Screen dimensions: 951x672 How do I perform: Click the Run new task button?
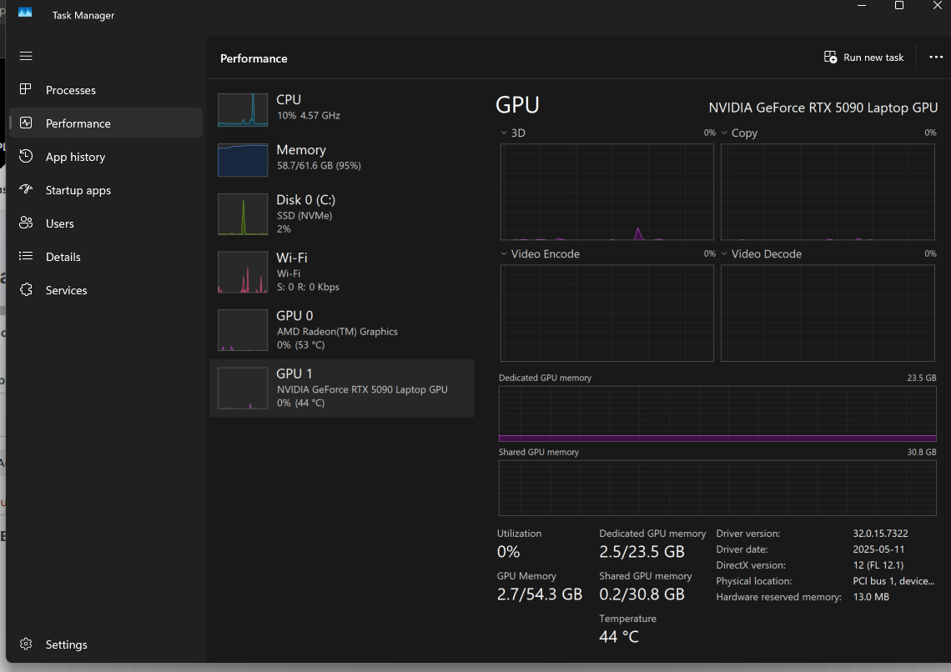(x=863, y=58)
